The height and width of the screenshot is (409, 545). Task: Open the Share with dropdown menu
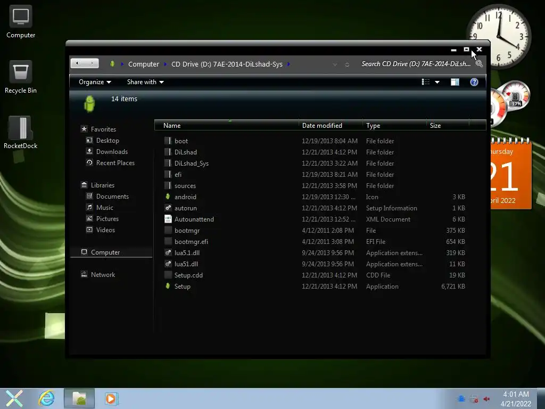[145, 82]
